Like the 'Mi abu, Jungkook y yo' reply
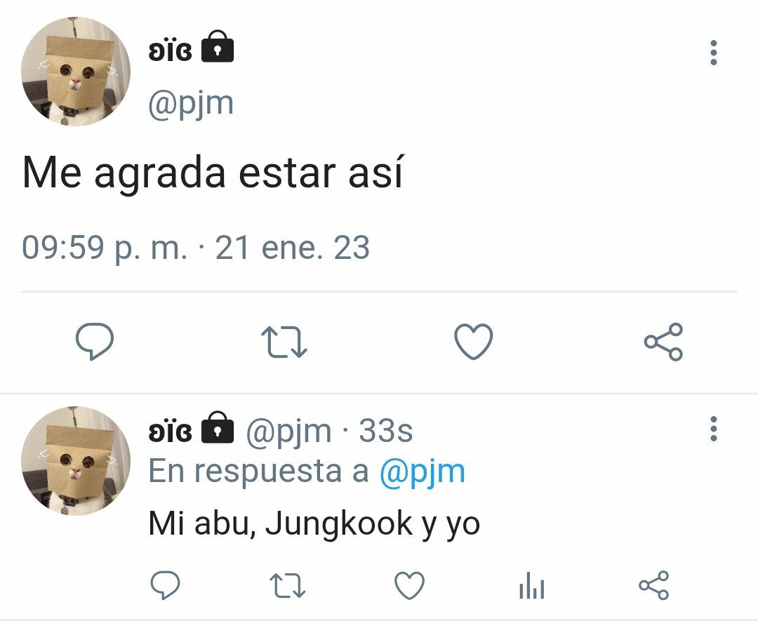758x621 pixels. 409,585
